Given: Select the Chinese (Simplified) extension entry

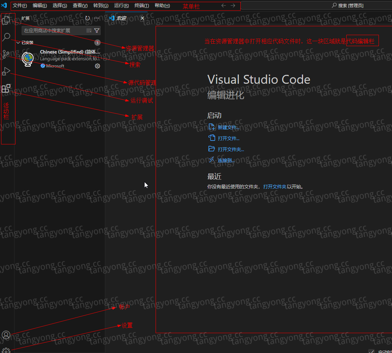Looking at the screenshot, I should [x=60, y=59].
